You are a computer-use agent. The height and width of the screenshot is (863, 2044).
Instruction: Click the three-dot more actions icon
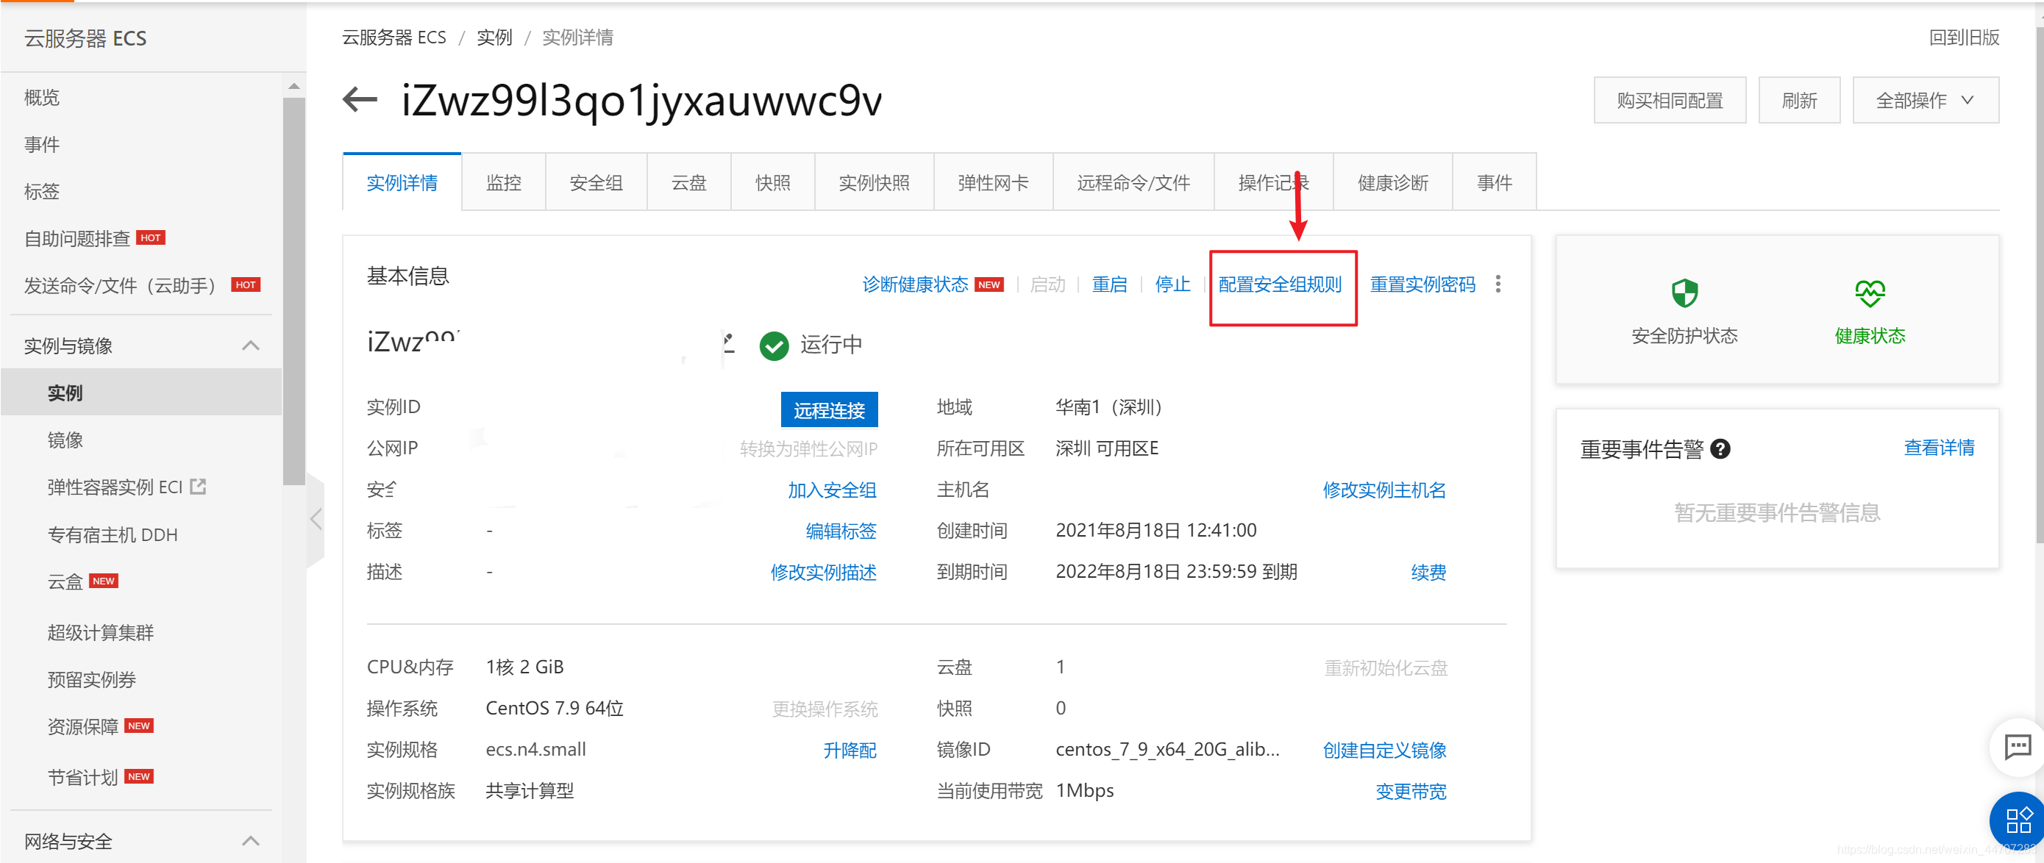(x=1498, y=284)
